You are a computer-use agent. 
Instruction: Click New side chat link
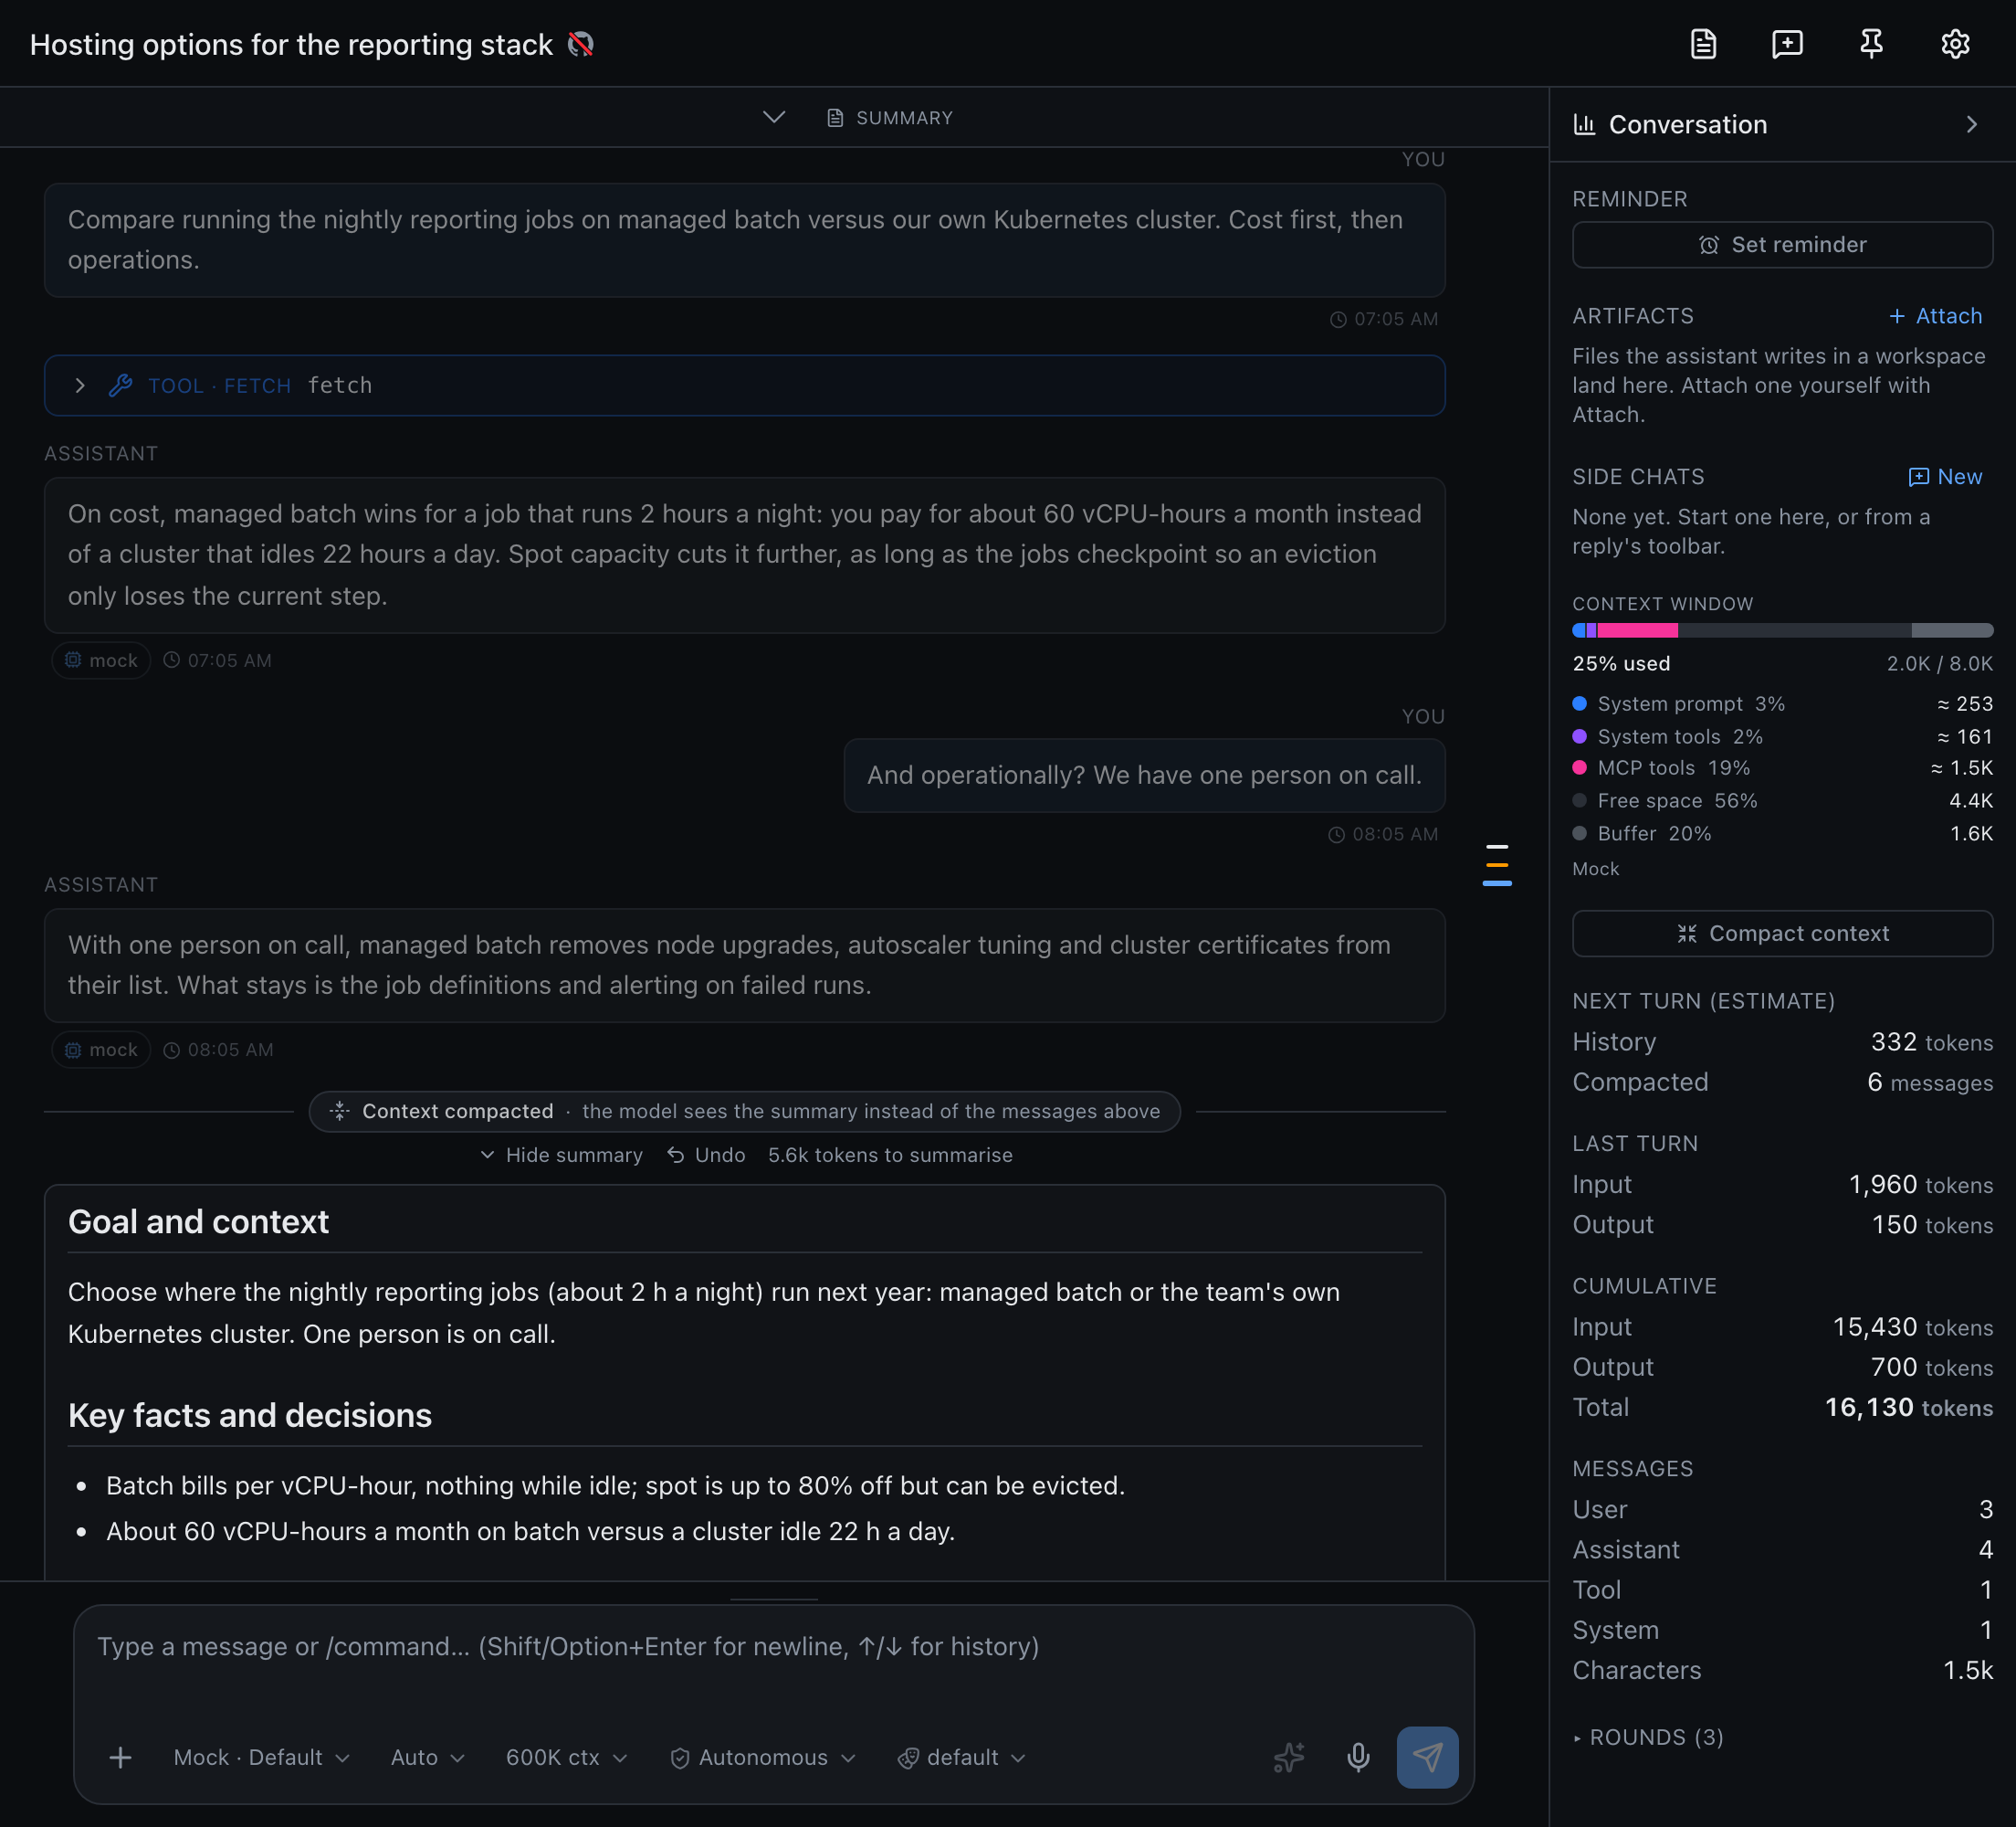point(1945,476)
